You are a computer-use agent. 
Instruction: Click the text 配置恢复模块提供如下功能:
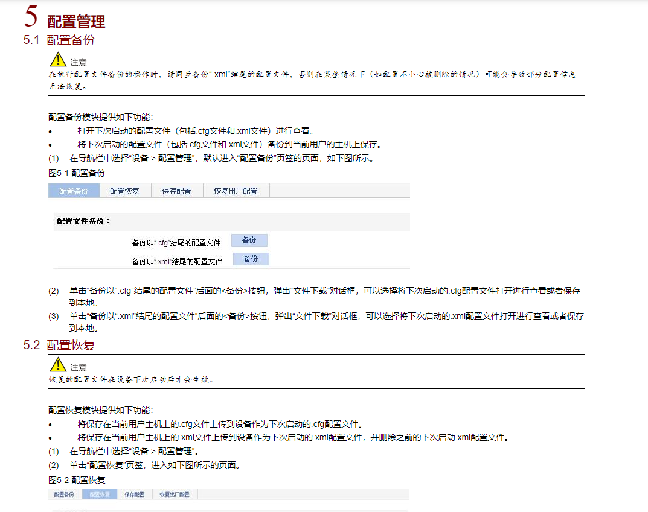click(101, 410)
